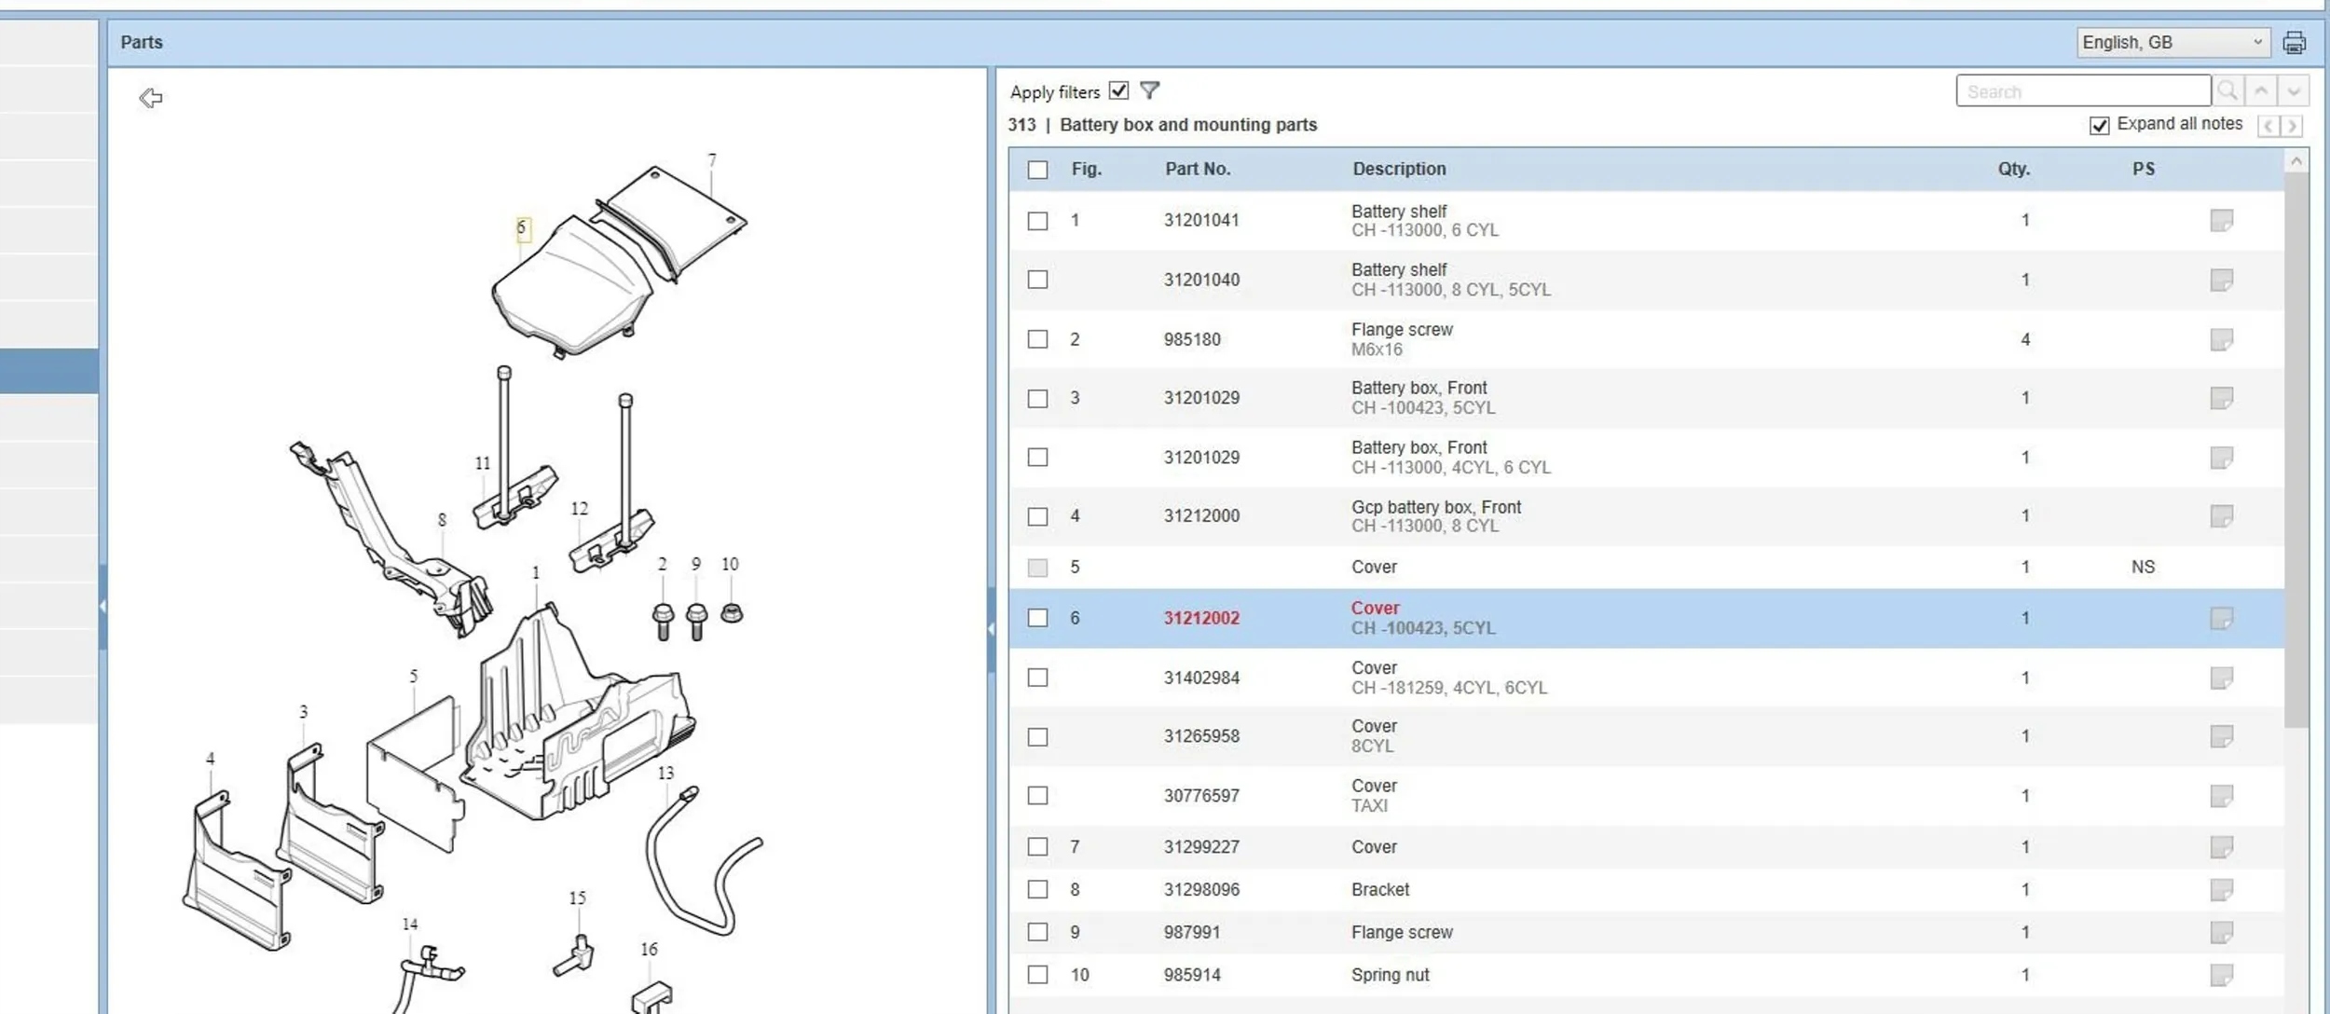Viewport: 2330px width, 1014px height.
Task: Sort by the Part No. column header
Action: pyautogui.click(x=1198, y=169)
